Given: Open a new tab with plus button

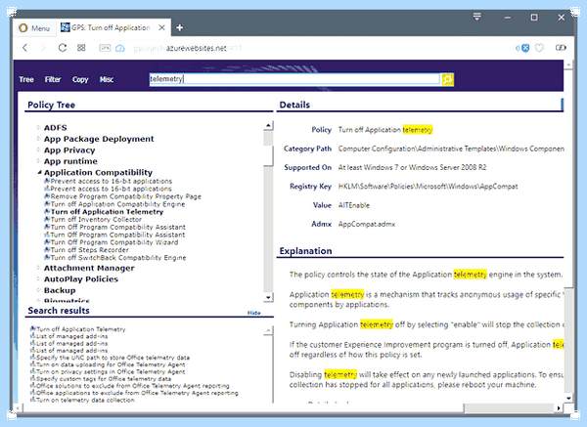Looking at the screenshot, I should tap(180, 27).
